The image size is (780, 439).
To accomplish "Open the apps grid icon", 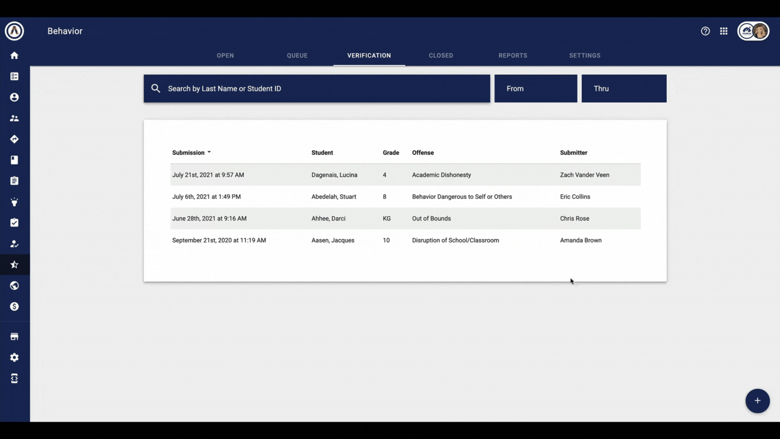I will point(724,31).
